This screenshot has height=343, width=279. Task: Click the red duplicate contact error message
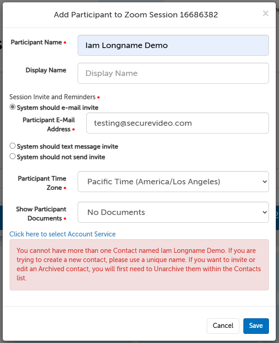pyautogui.click(x=139, y=264)
